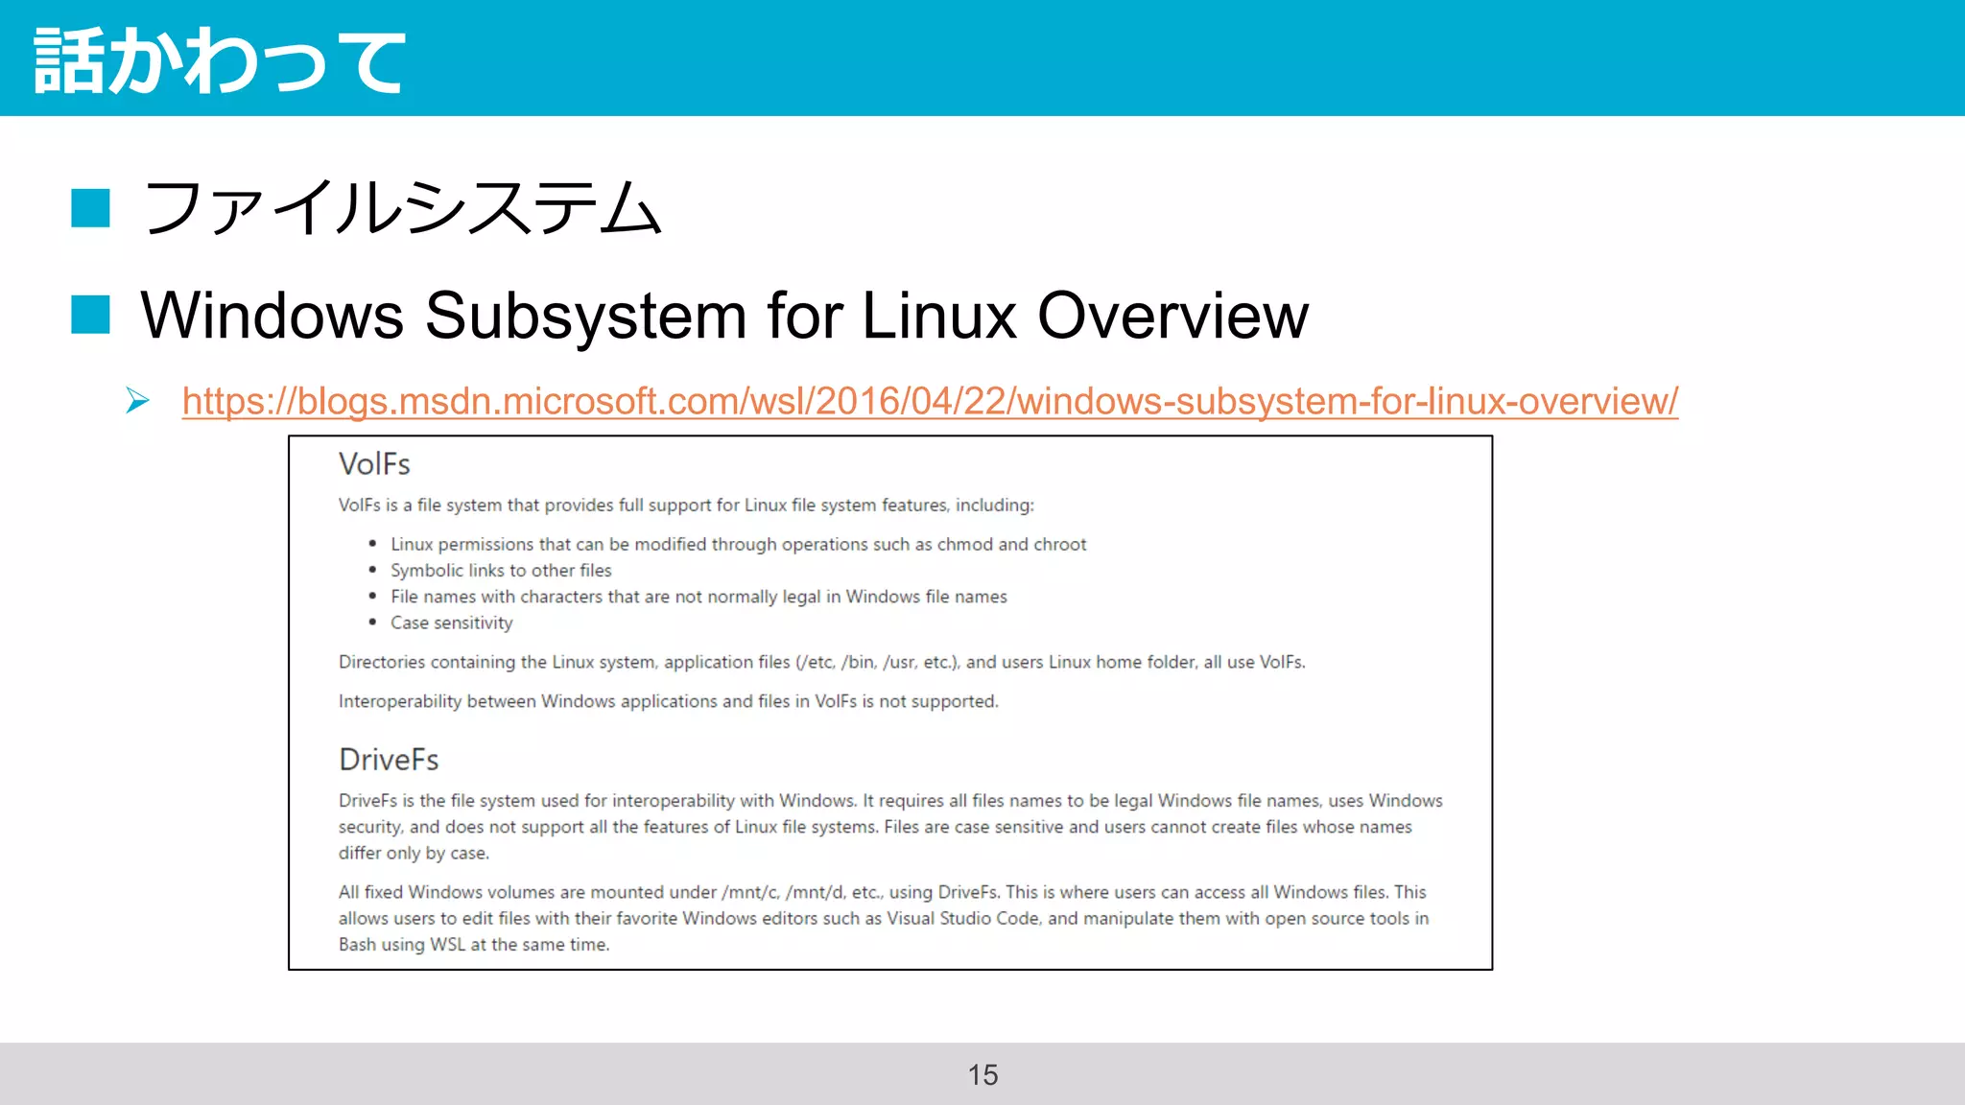
Task: Click the blue square bullet beside Windows Subsystem heading
Action: (x=91, y=315)
